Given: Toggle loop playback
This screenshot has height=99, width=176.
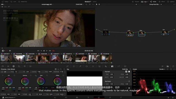Looking at the screenshot, I should click(x=53, y=51).
